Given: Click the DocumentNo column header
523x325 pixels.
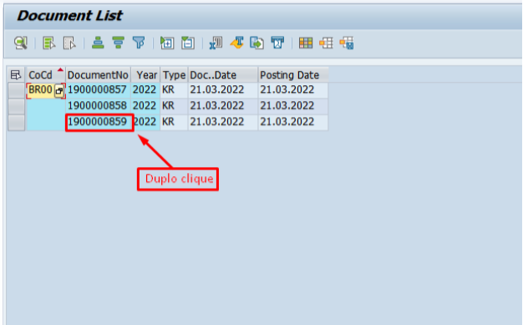Looking at the screenshot, I should pyautogui.click(x=98, y=74).
